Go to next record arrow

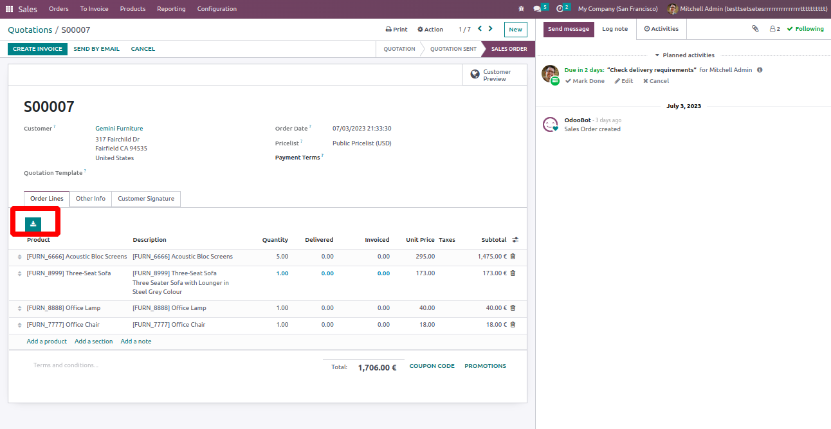[x=491, y=29]
